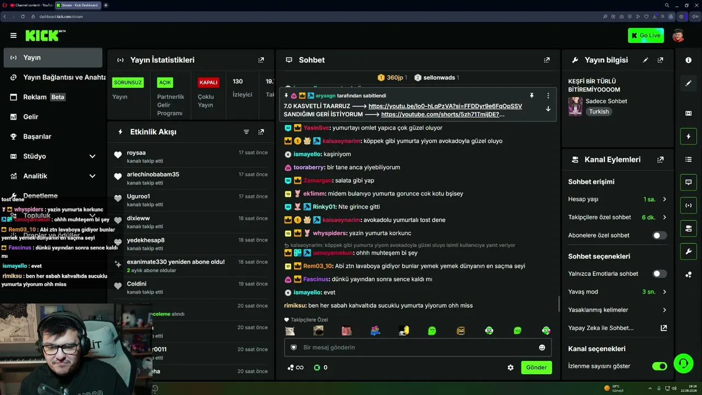Click the green headset support button
Viewport: 702px width, 395px height.
(683, 363)
